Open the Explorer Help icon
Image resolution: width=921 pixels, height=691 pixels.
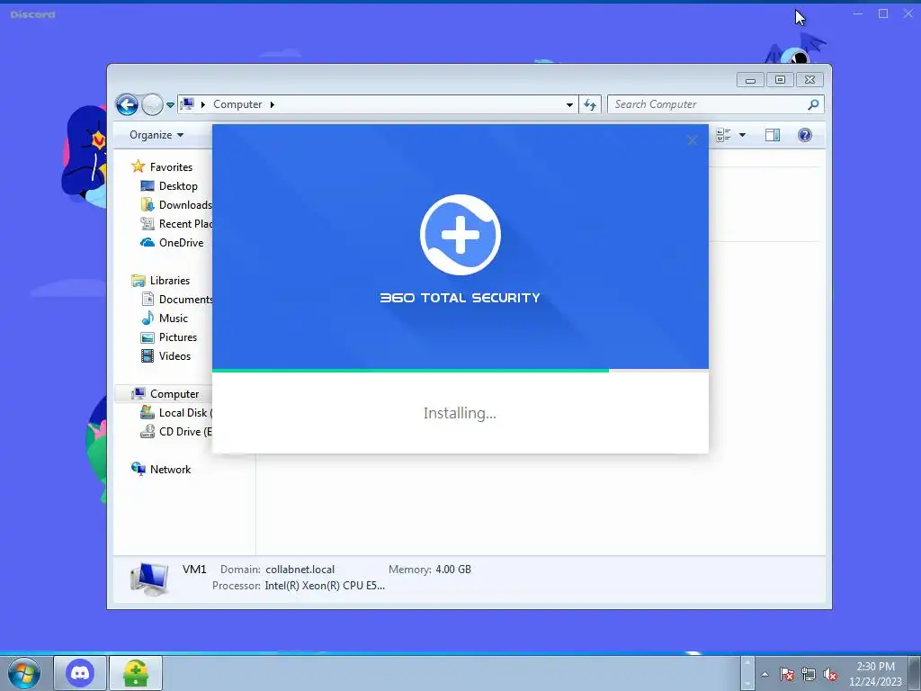(805, 135)
